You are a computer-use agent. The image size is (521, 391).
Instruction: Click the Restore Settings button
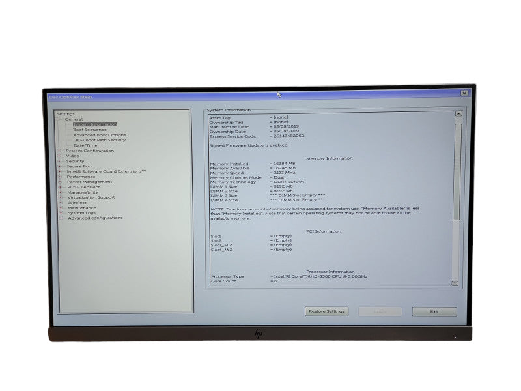327,311
